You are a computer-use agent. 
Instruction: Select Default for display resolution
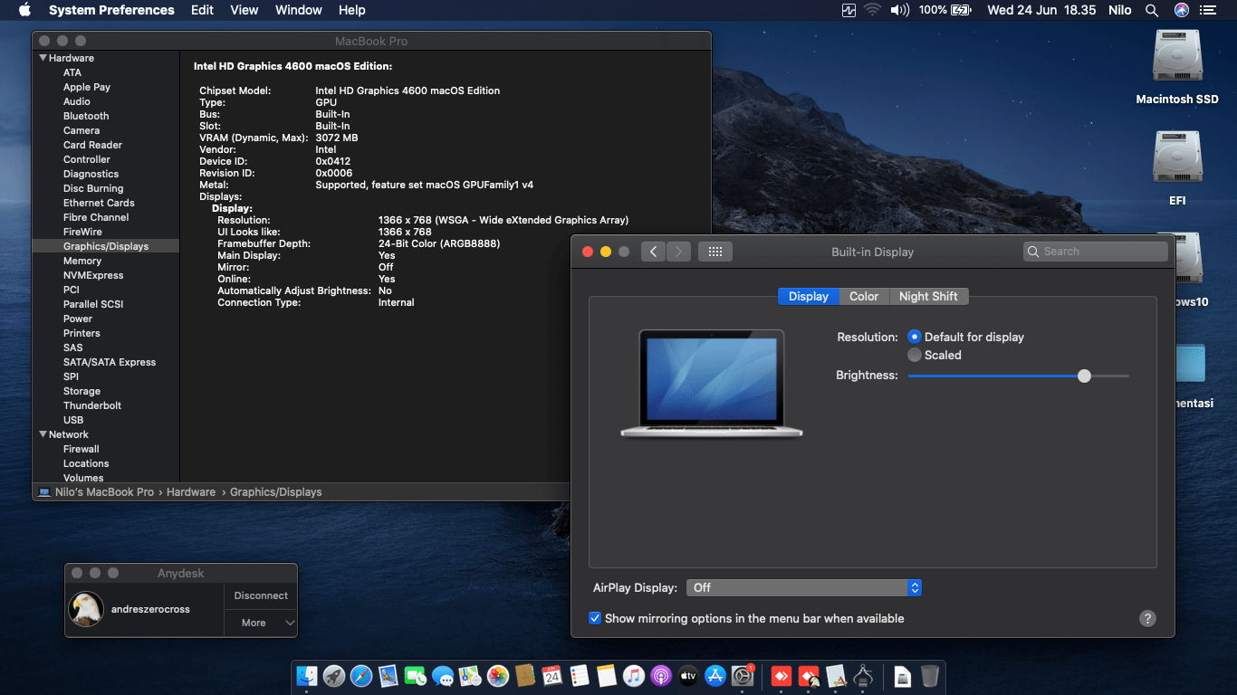(915, 337)
